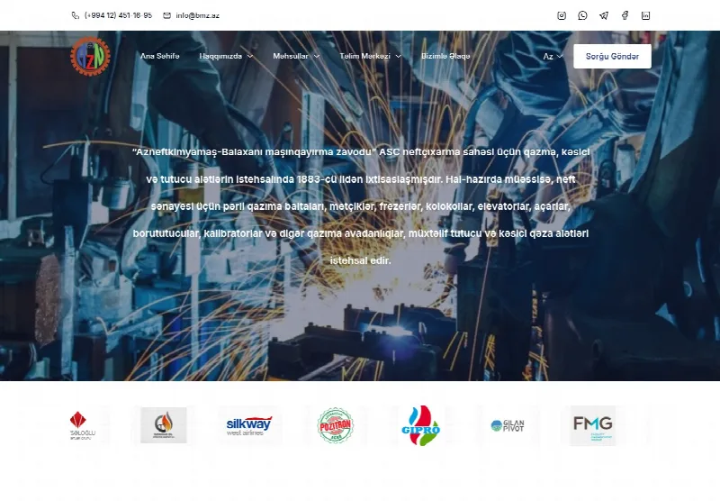Select the Gilan Pivot partner logo
The image size is (720, 501).
pyautogui.click(x=508, y=425)
